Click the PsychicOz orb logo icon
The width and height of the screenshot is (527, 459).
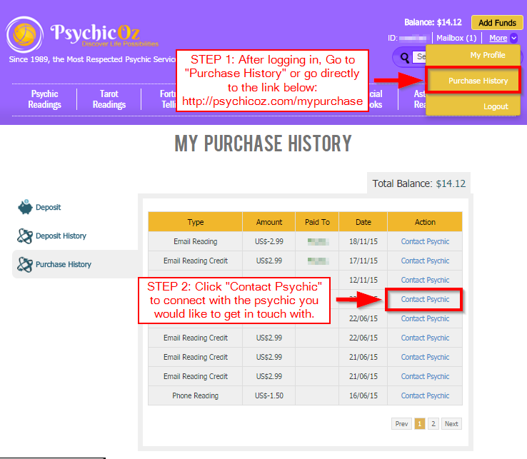[x=24, y=34]
